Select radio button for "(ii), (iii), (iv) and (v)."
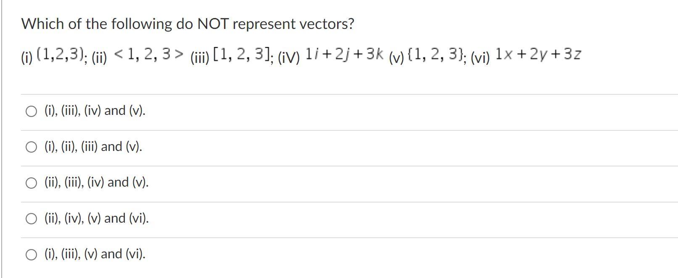Viewport: 678px width, 278px height. (x=31, y=182)
